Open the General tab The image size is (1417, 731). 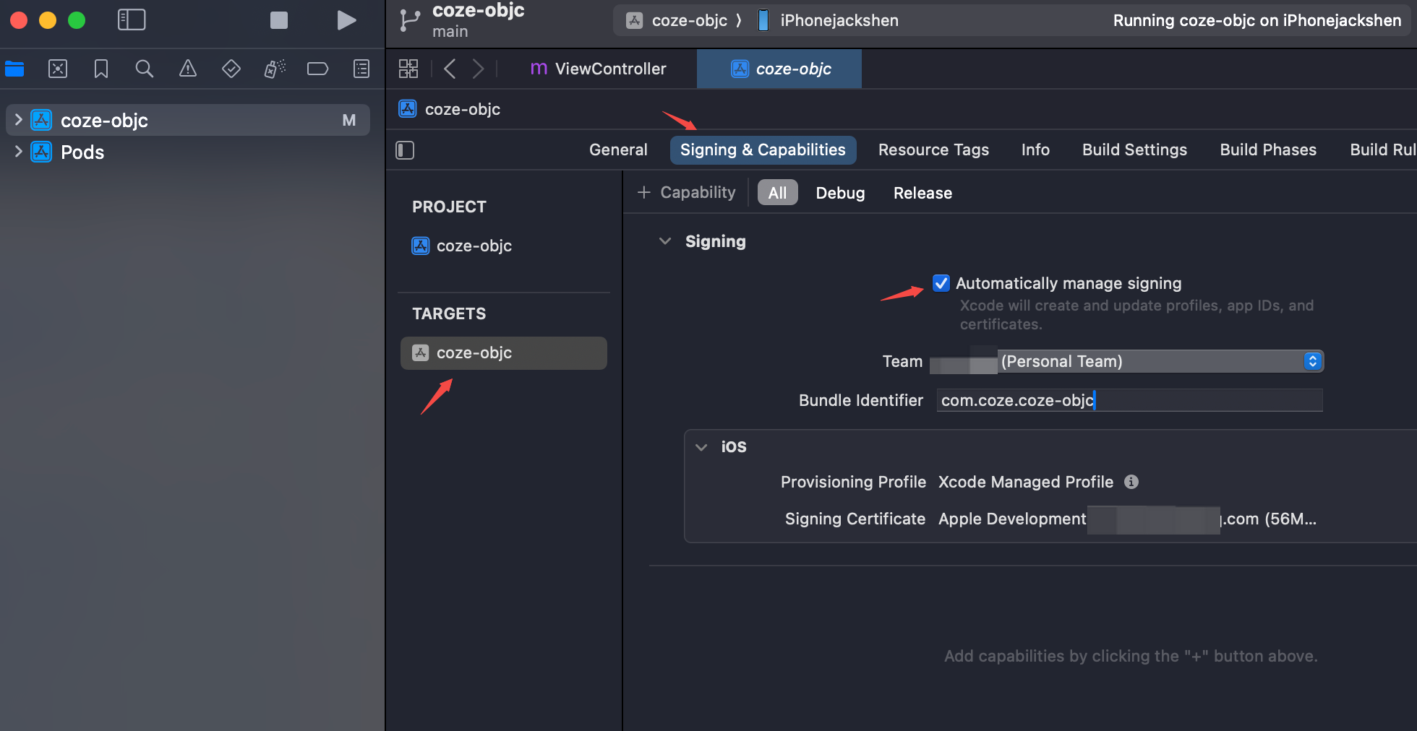pyautogui.click(x=618, y=150)
